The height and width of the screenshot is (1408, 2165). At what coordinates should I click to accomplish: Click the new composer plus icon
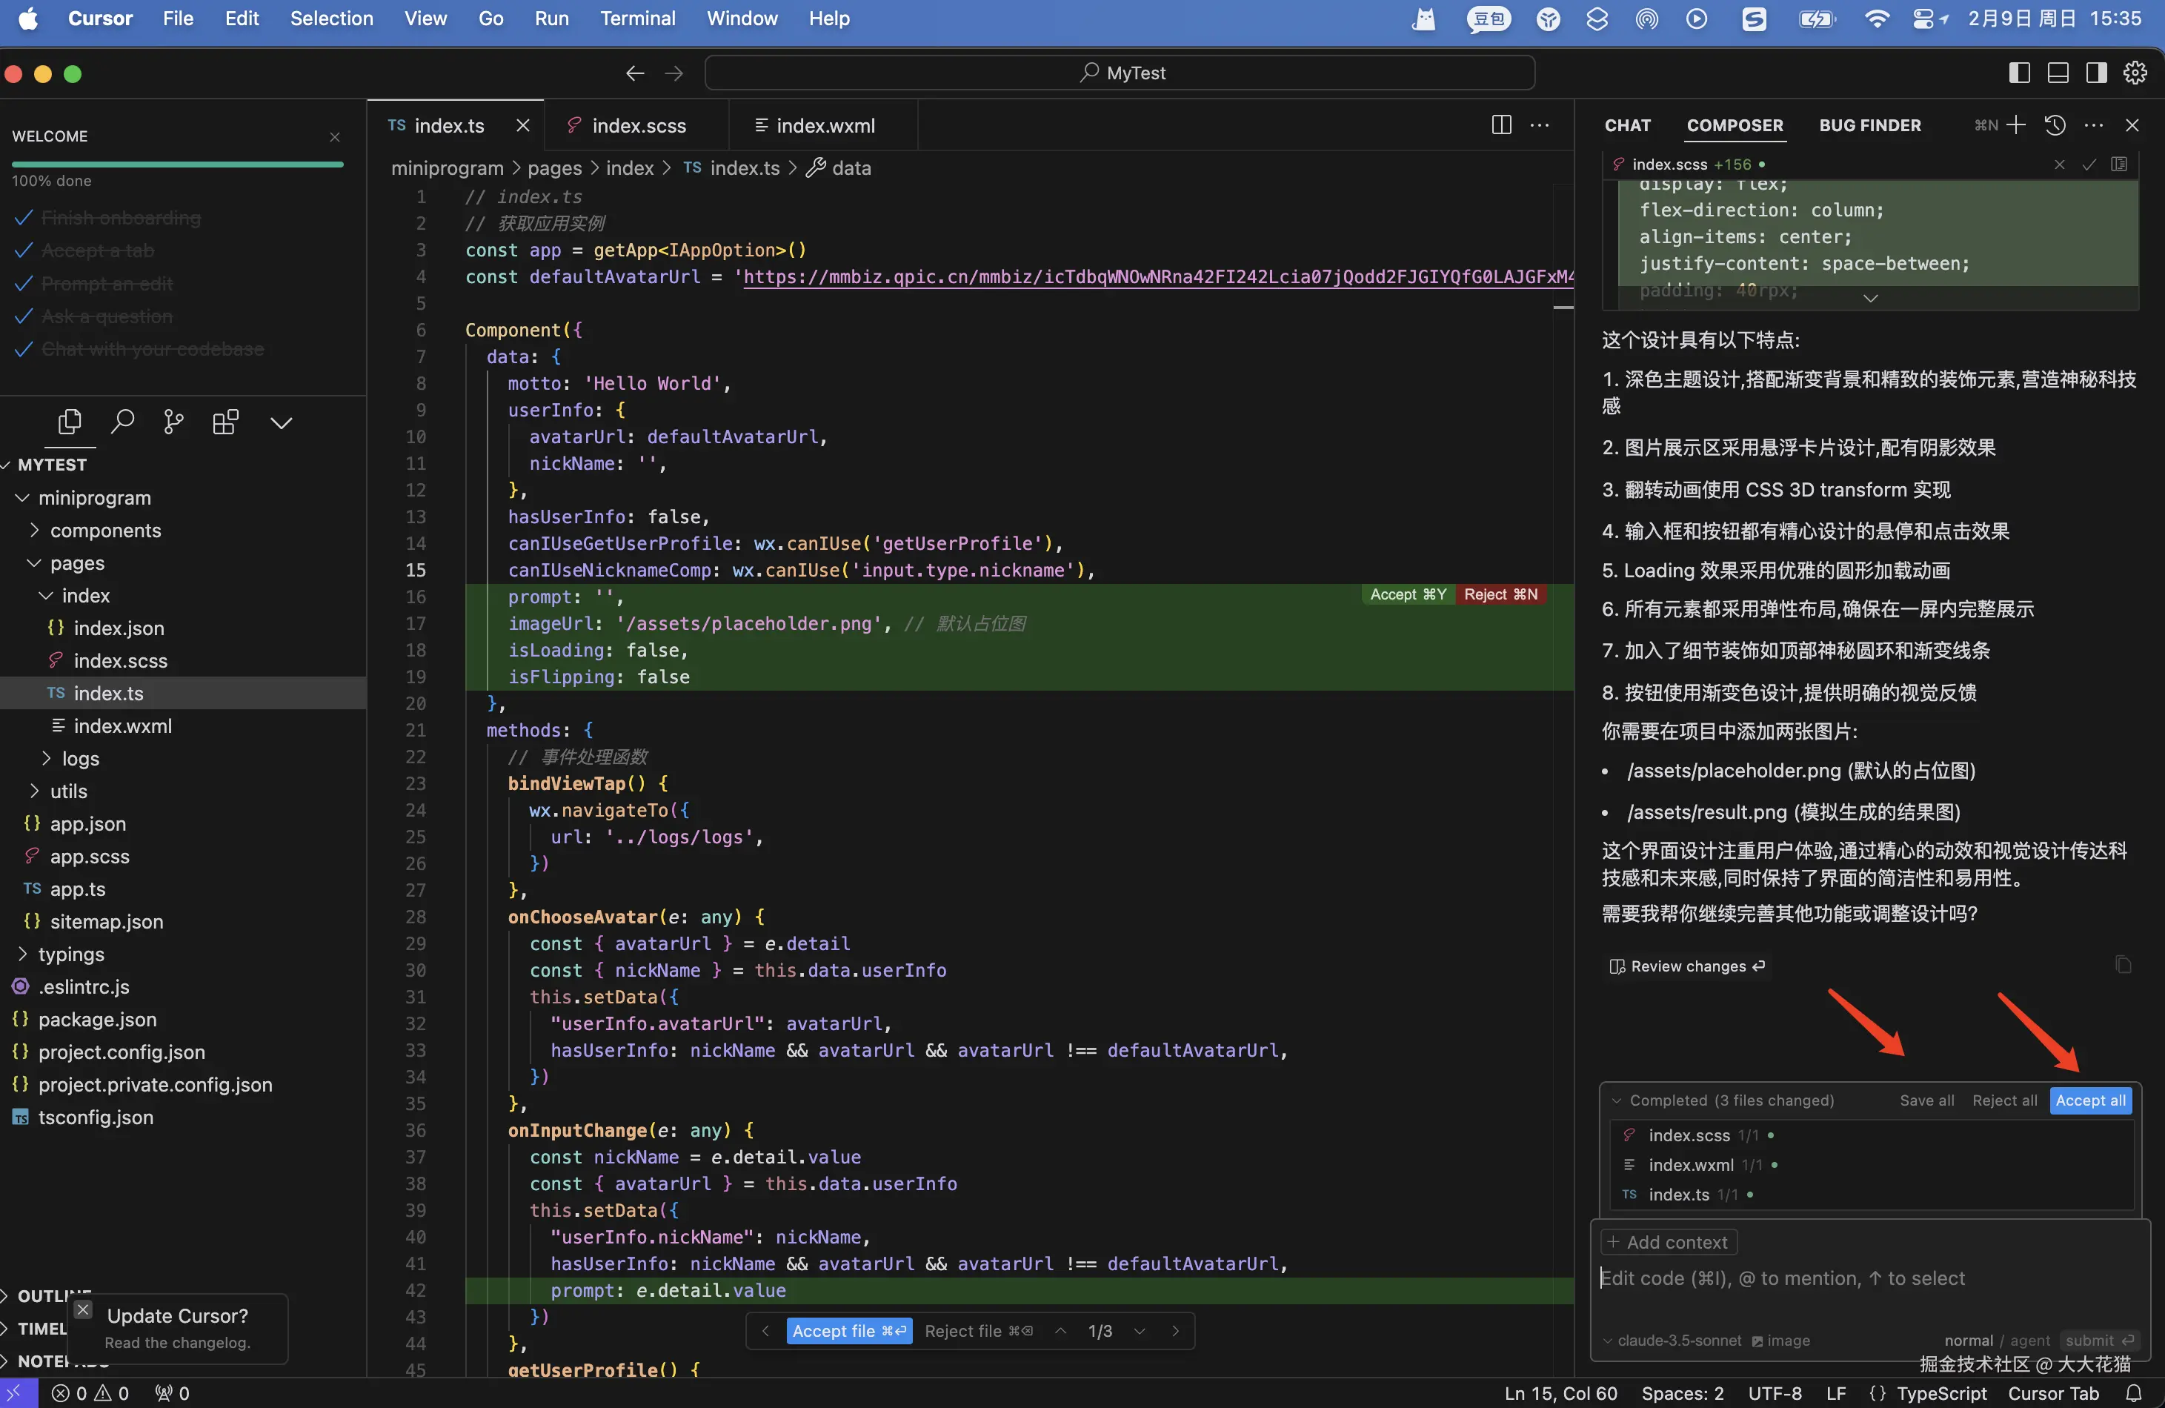pos(2016,125)
